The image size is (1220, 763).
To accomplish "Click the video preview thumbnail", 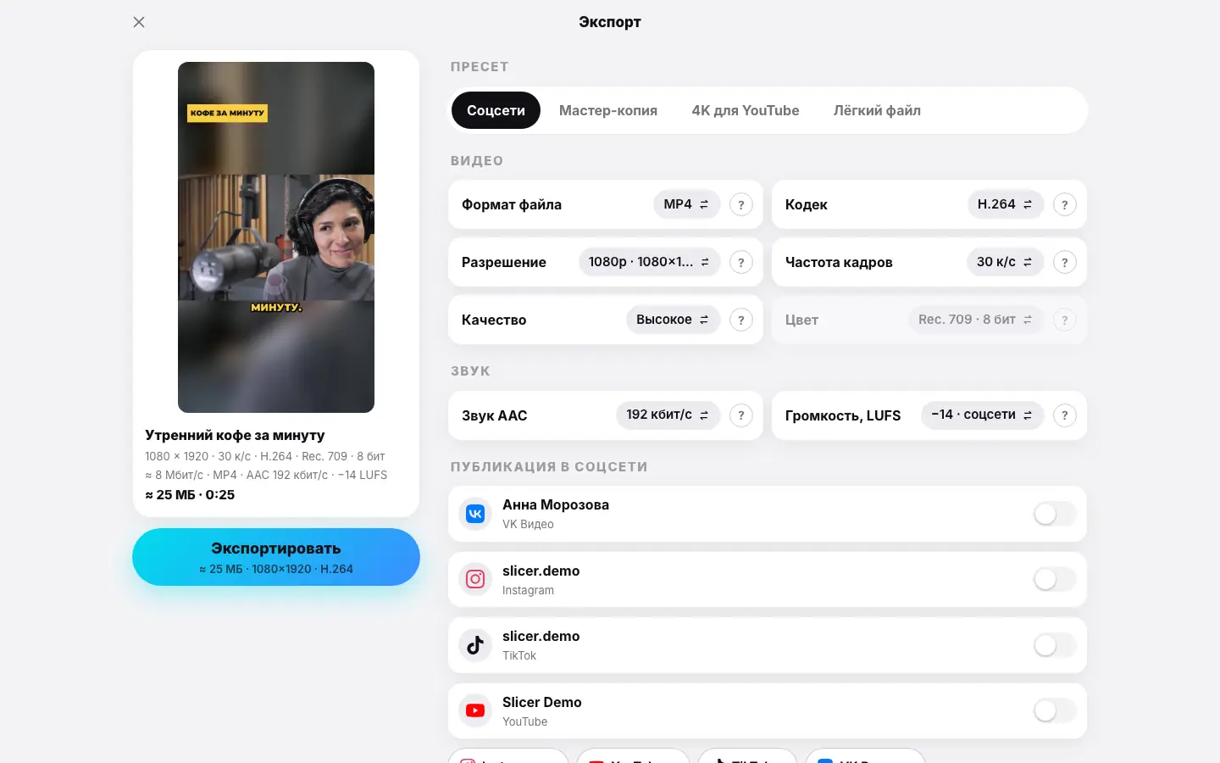I will [x=276, y=237].
